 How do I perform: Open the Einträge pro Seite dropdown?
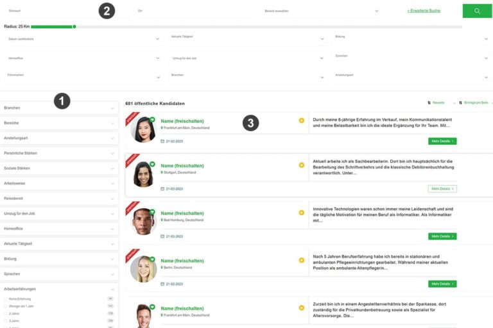(475, 102)
